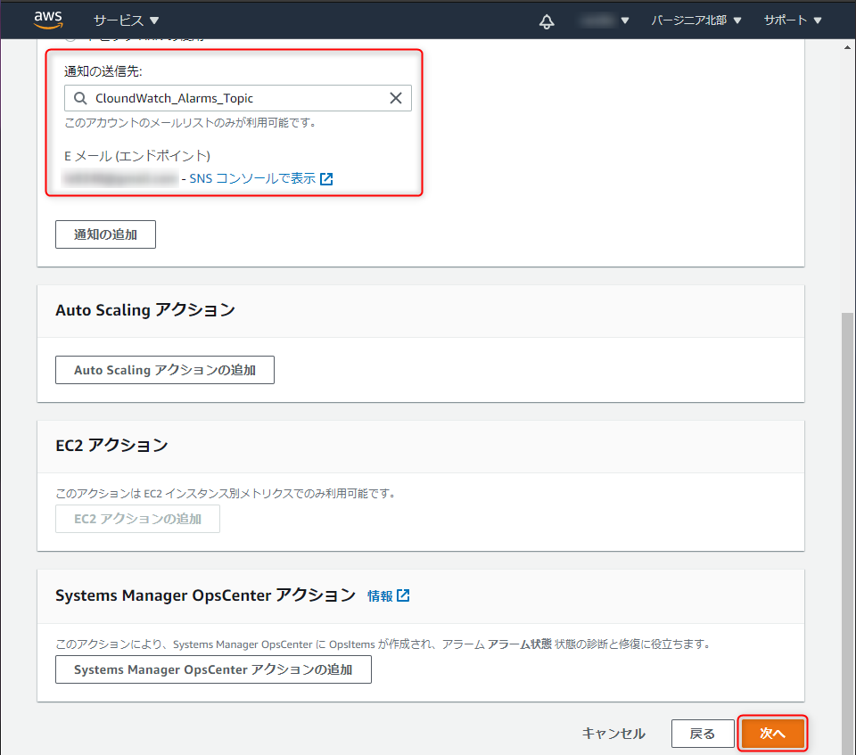This screenshot has width=856, height=755.
Task: Open external icon beside 情報 link
Action: pos(403,595)
